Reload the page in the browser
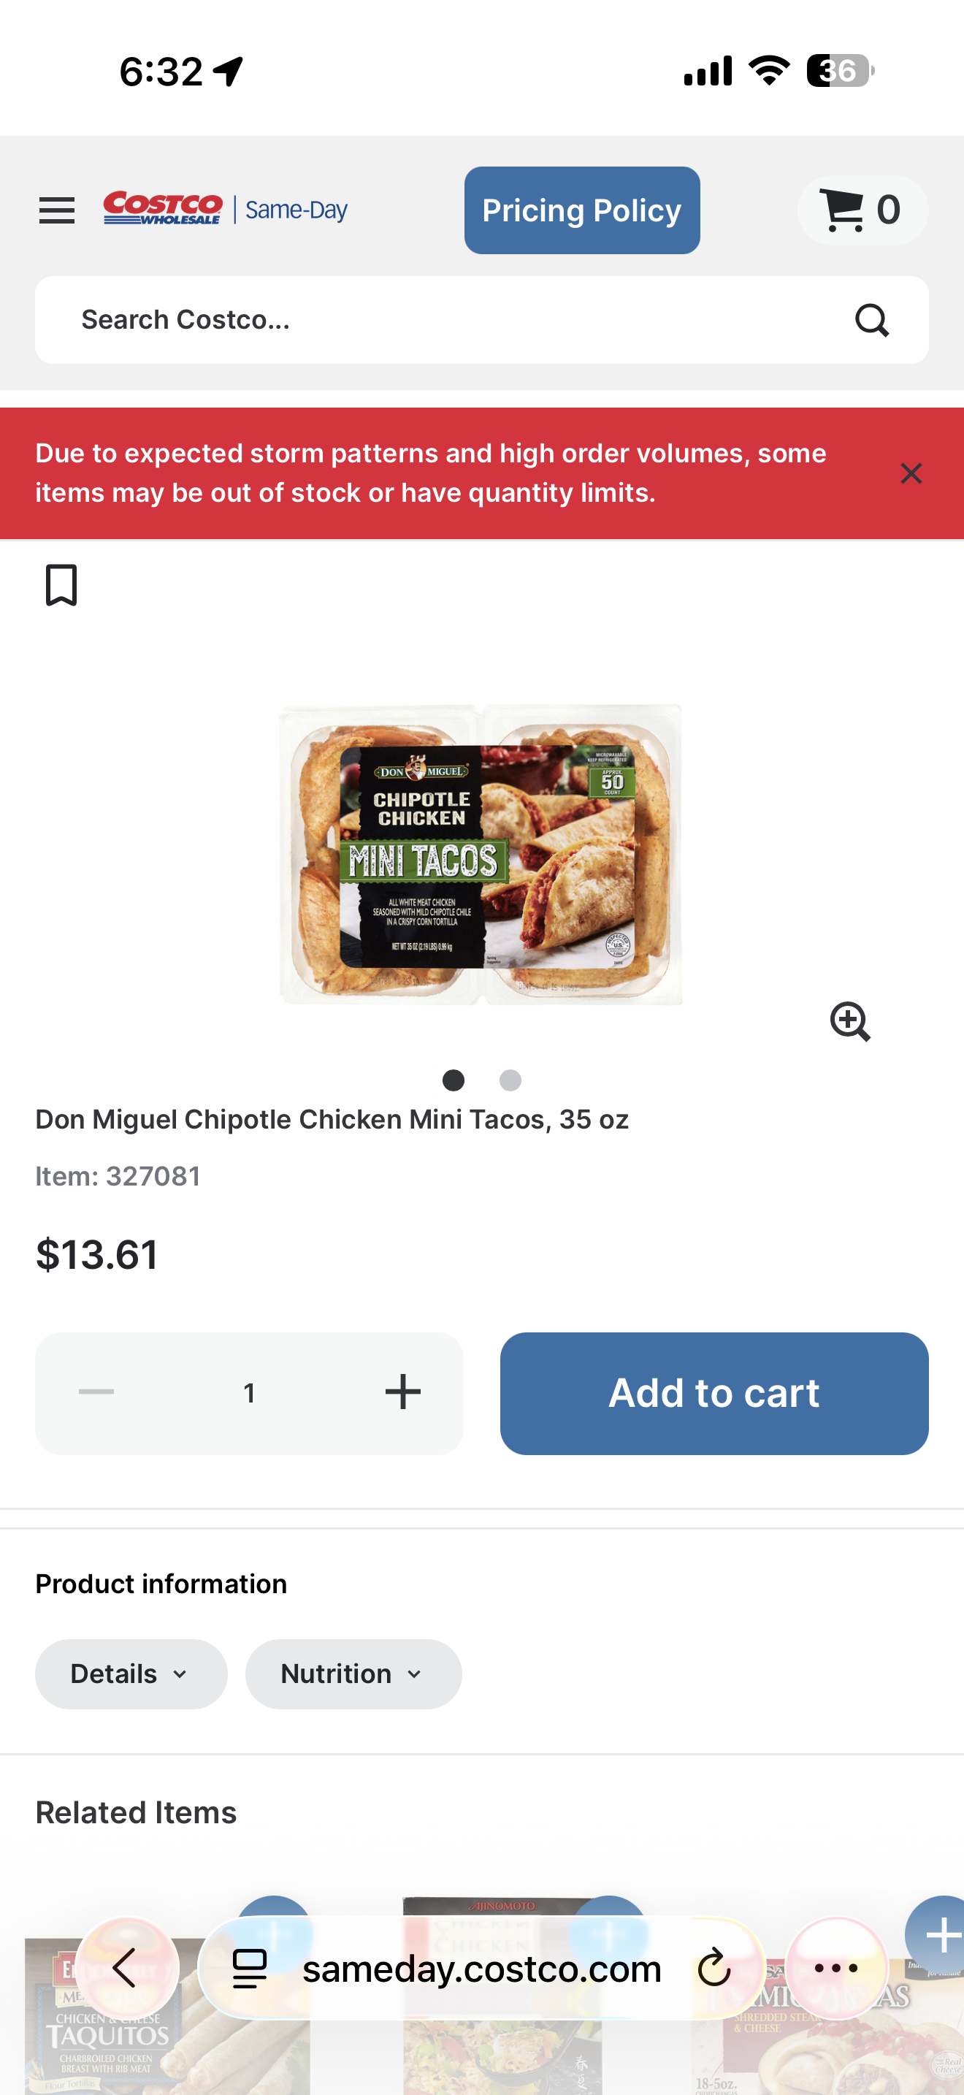Viewport: 964px width, 2095px height. [714, 1968]
